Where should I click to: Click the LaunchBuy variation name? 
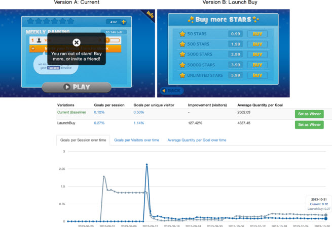point(66,123)
